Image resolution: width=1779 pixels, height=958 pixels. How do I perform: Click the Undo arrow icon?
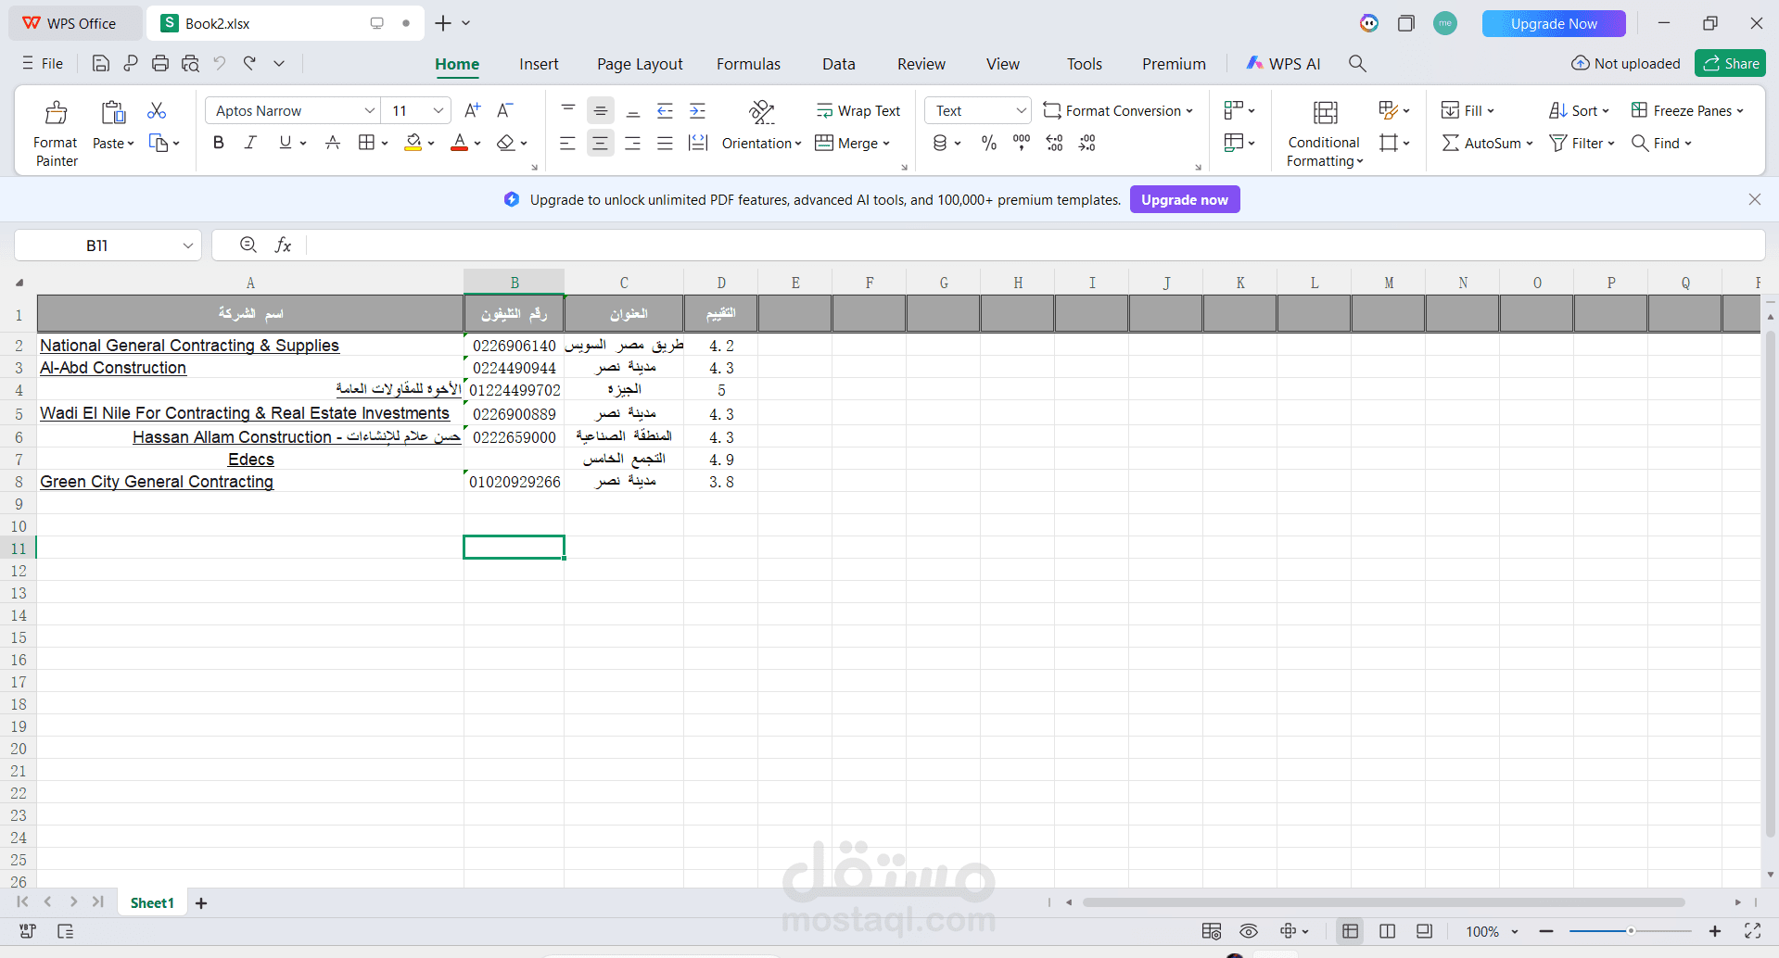click(220, 63)
